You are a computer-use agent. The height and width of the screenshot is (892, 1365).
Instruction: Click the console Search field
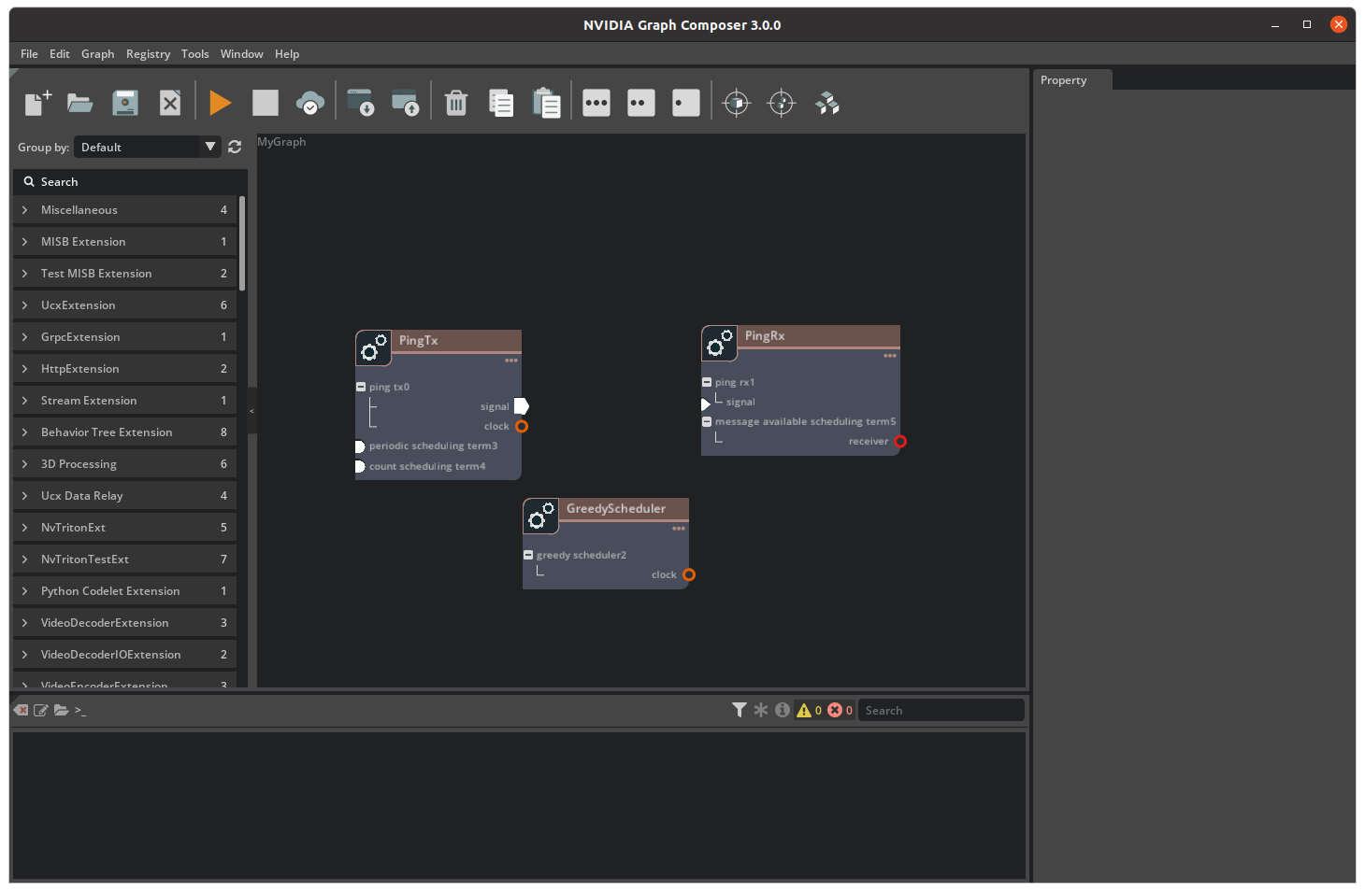point(941,710)
